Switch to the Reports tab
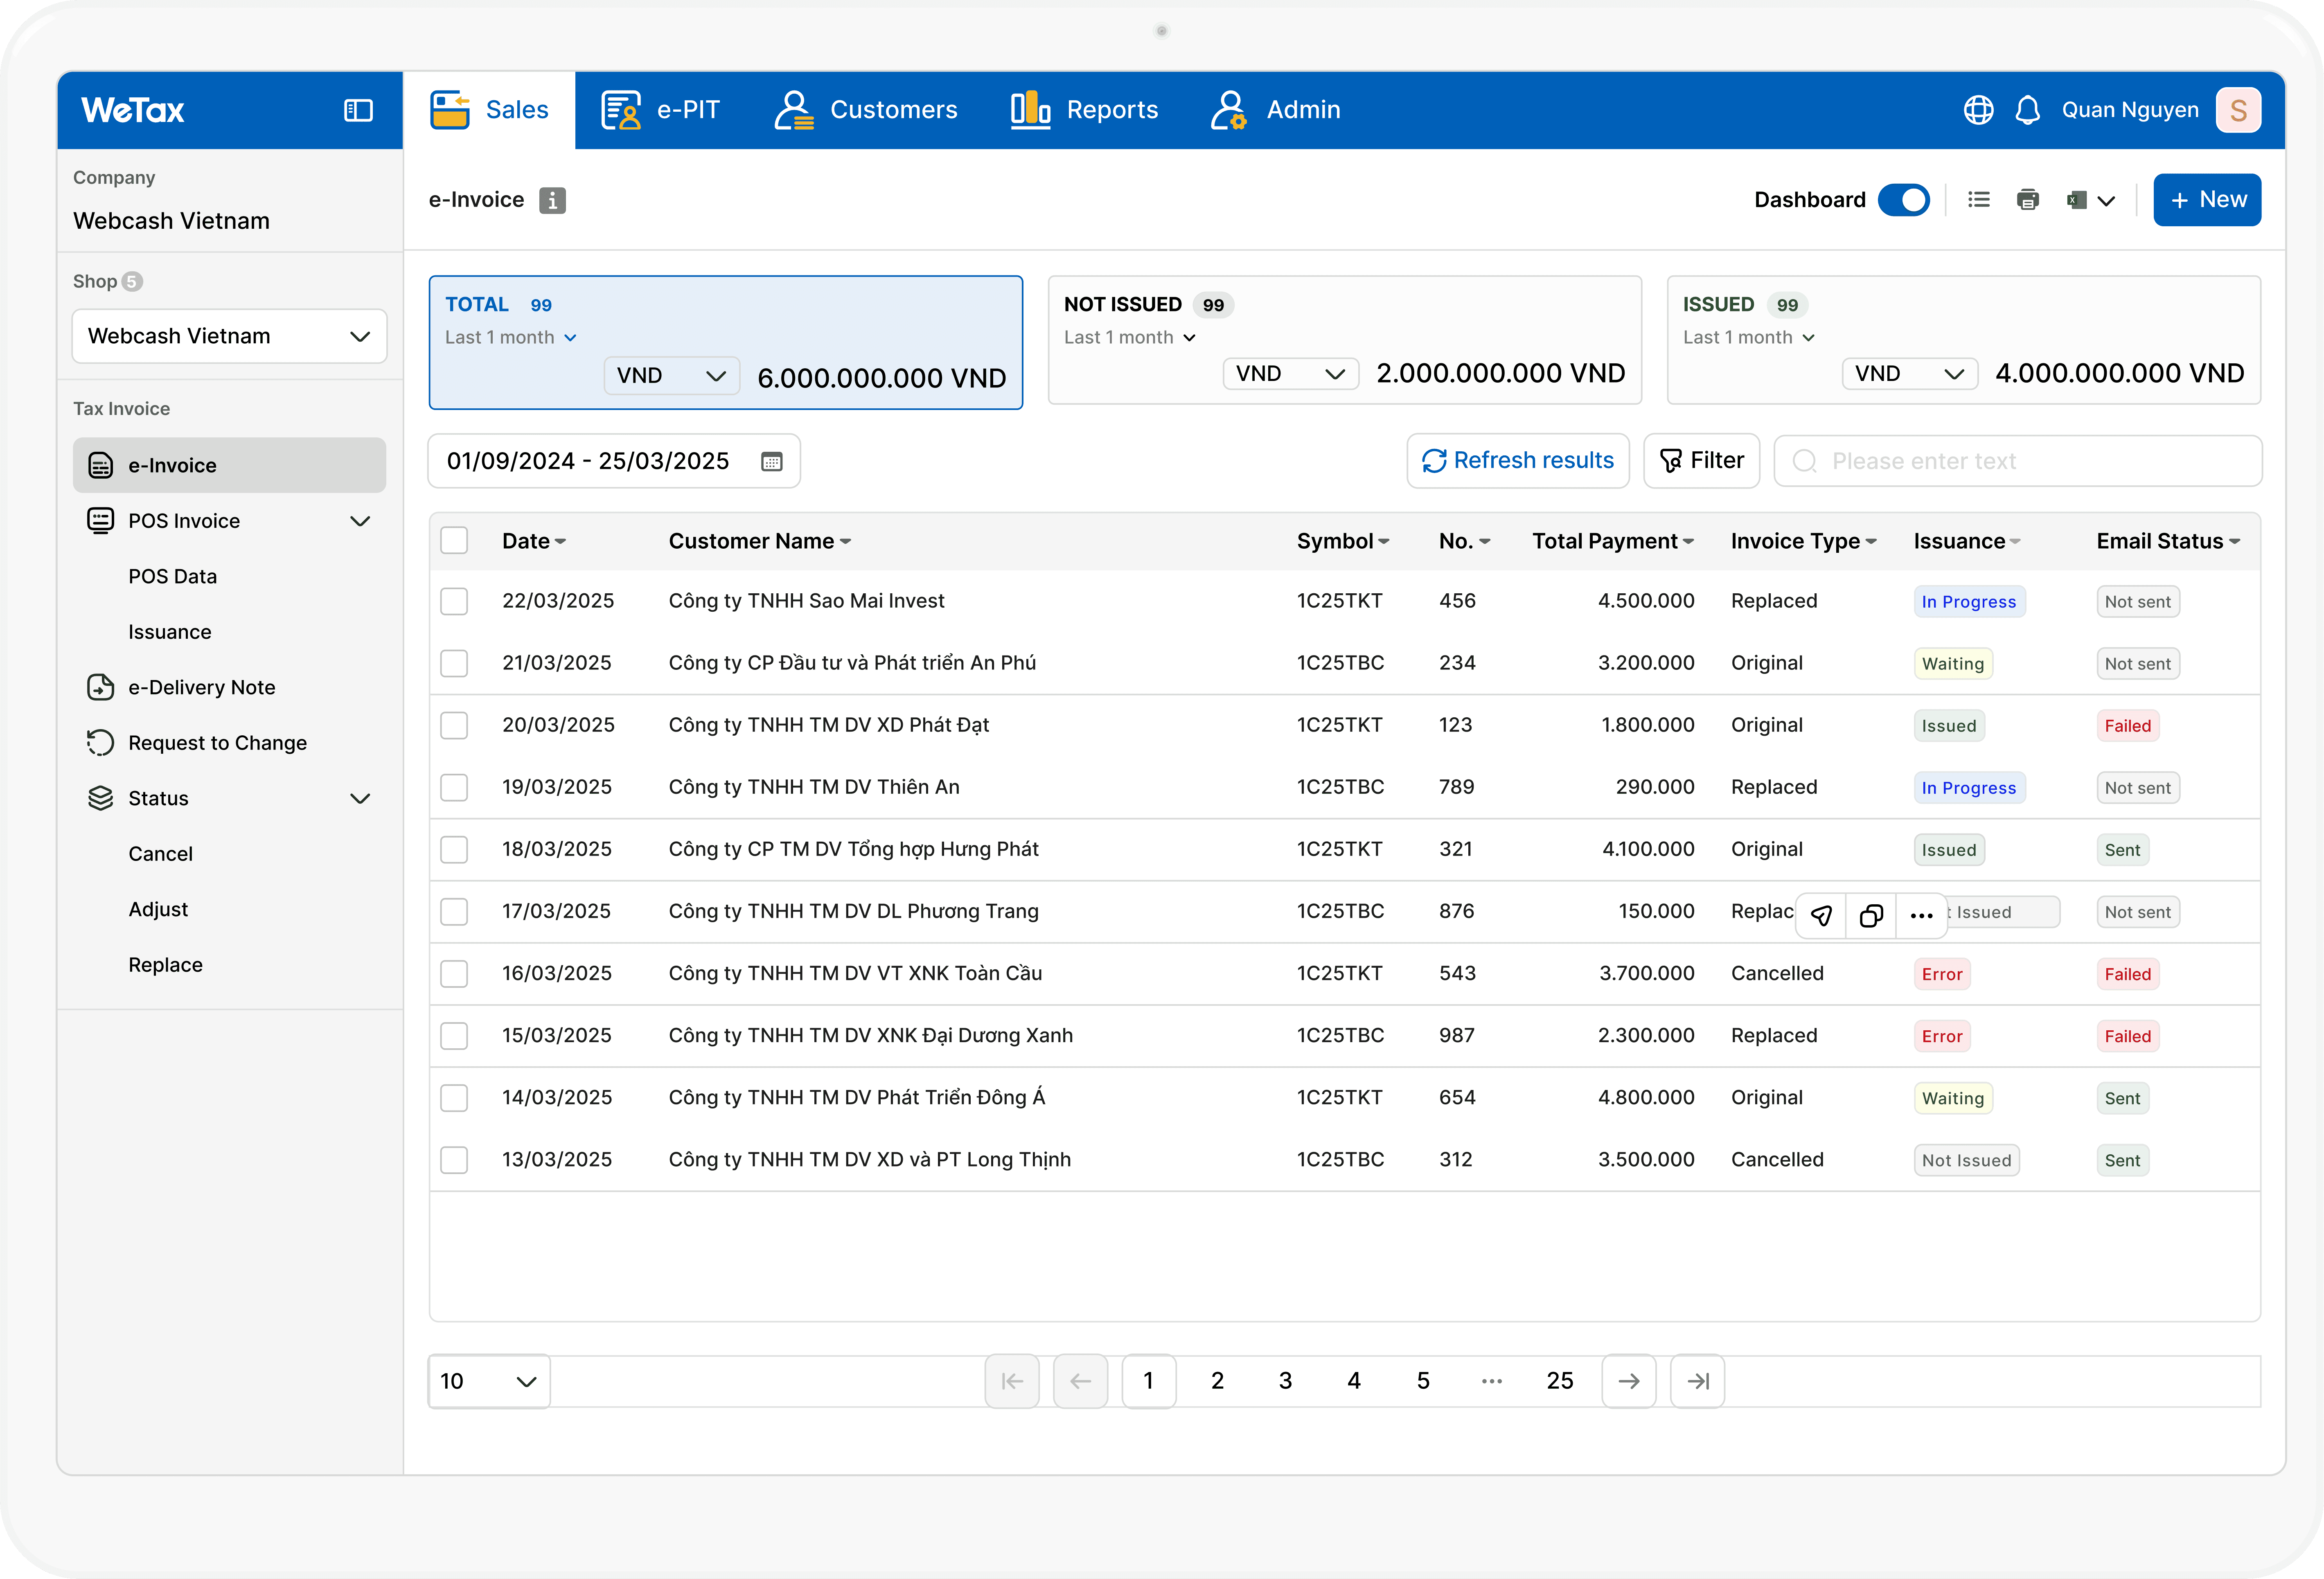2324x1579 pixels. coord(1084,110)
